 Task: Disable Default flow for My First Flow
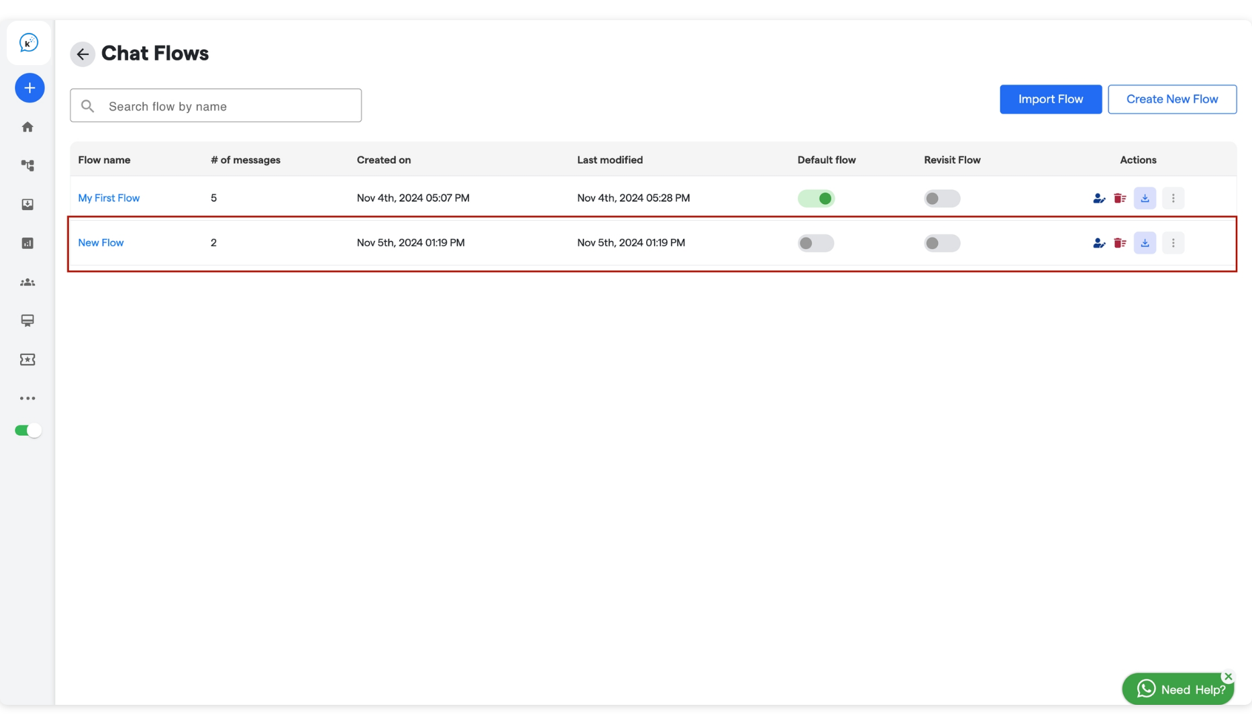pos(816,199)
